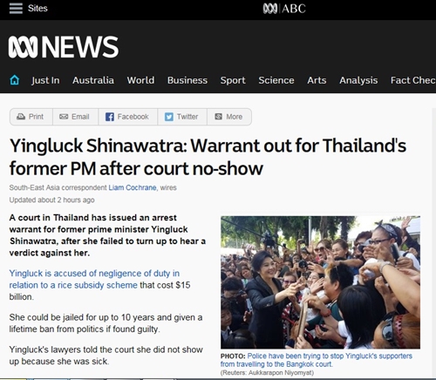436x380 pixels.
Task: Open the Analysis section
Action: [358, 80]
